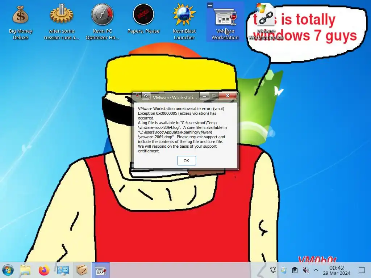Close the VMware Workstation error dialog
This screenshot has width=371, height=278.
coord(228,96)
